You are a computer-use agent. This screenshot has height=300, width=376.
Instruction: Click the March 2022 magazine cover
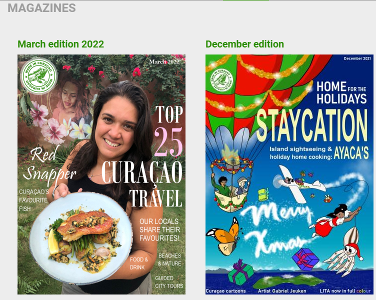click(x=101, y=174)
